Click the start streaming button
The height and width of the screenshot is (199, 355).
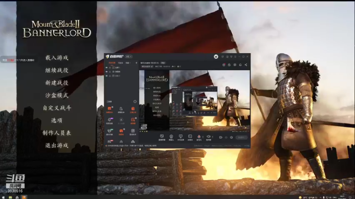click(x=241, y=137)
